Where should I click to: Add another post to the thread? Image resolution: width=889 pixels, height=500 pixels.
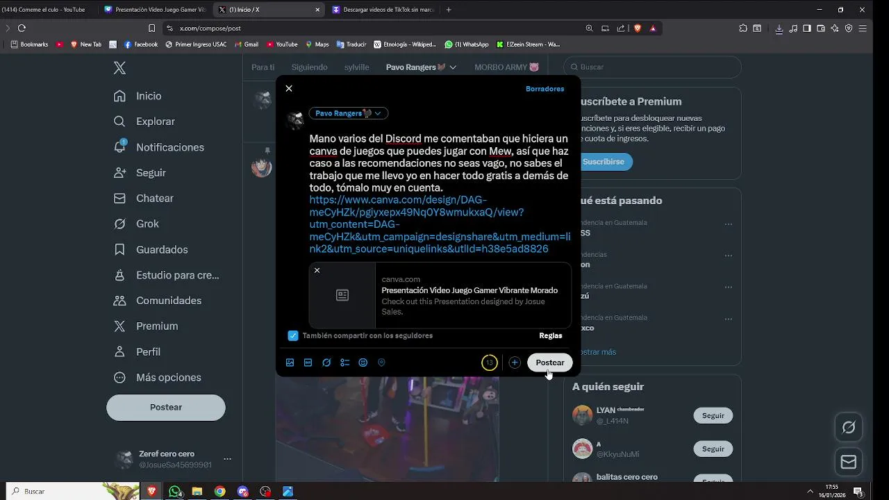(x=514, y=362)
